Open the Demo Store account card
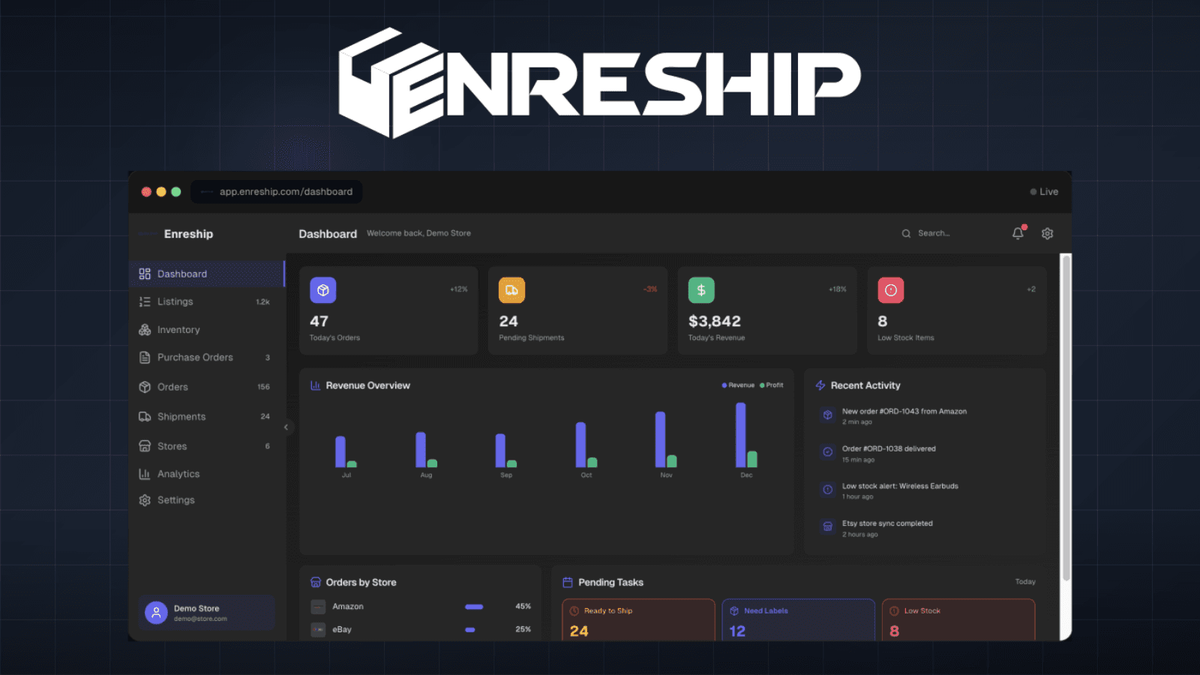The width and height of the screenshot is (1200, 675). coord(206,613)
